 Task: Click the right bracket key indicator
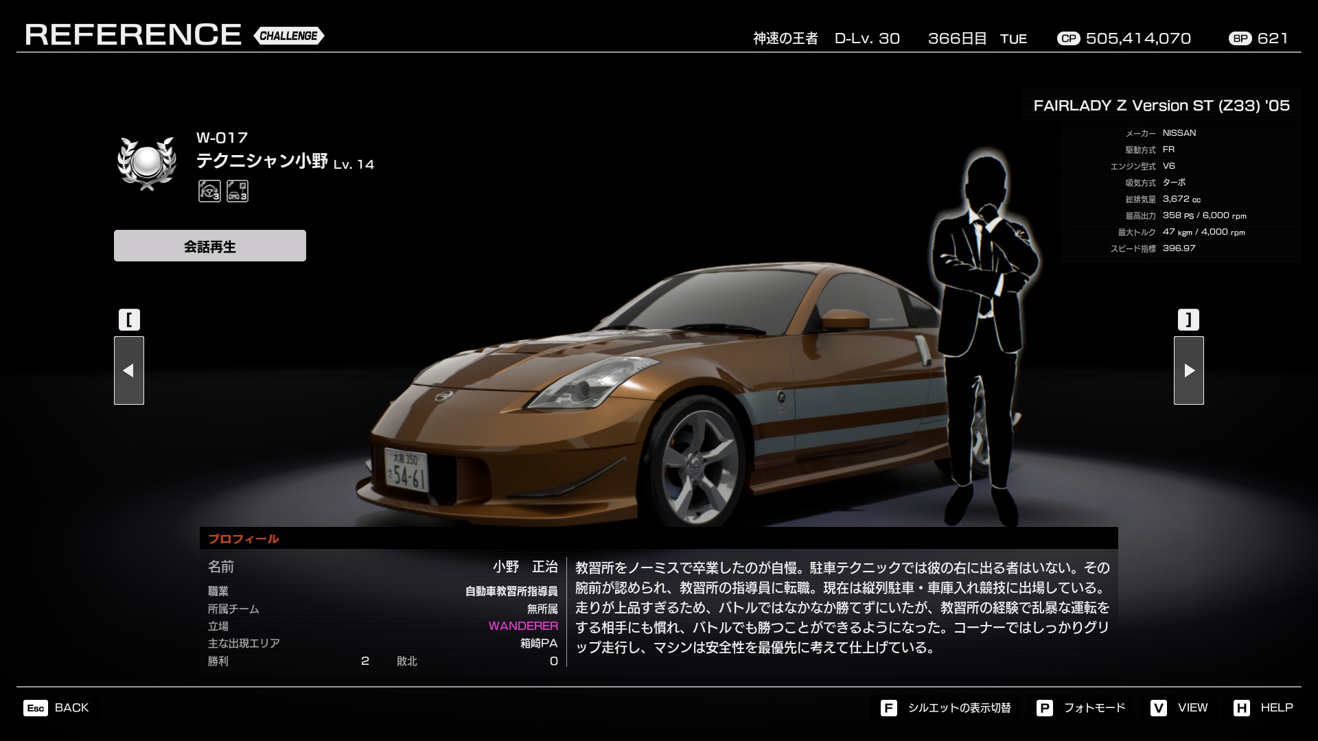coord(1189,320)
